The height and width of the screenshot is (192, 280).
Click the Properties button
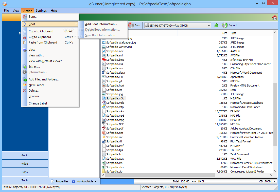60,181
